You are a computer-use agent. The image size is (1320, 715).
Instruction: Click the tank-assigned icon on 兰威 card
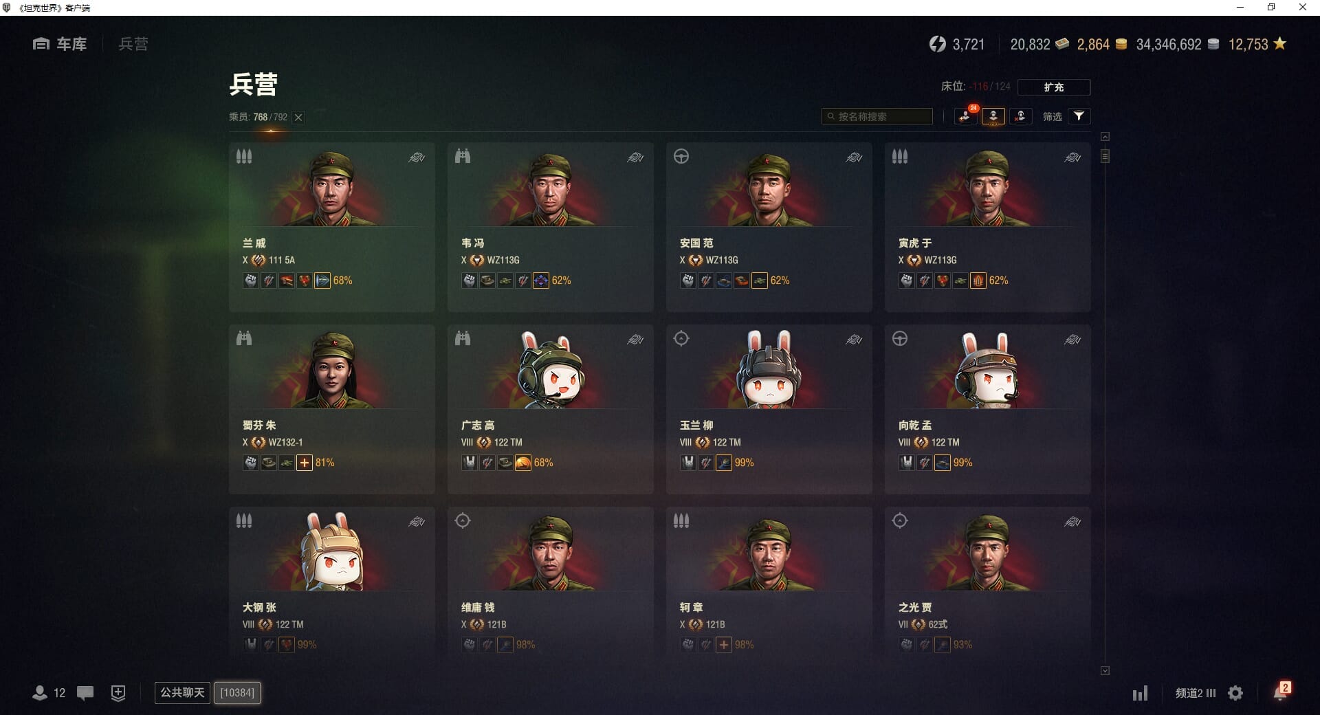(x=417, y=157)
